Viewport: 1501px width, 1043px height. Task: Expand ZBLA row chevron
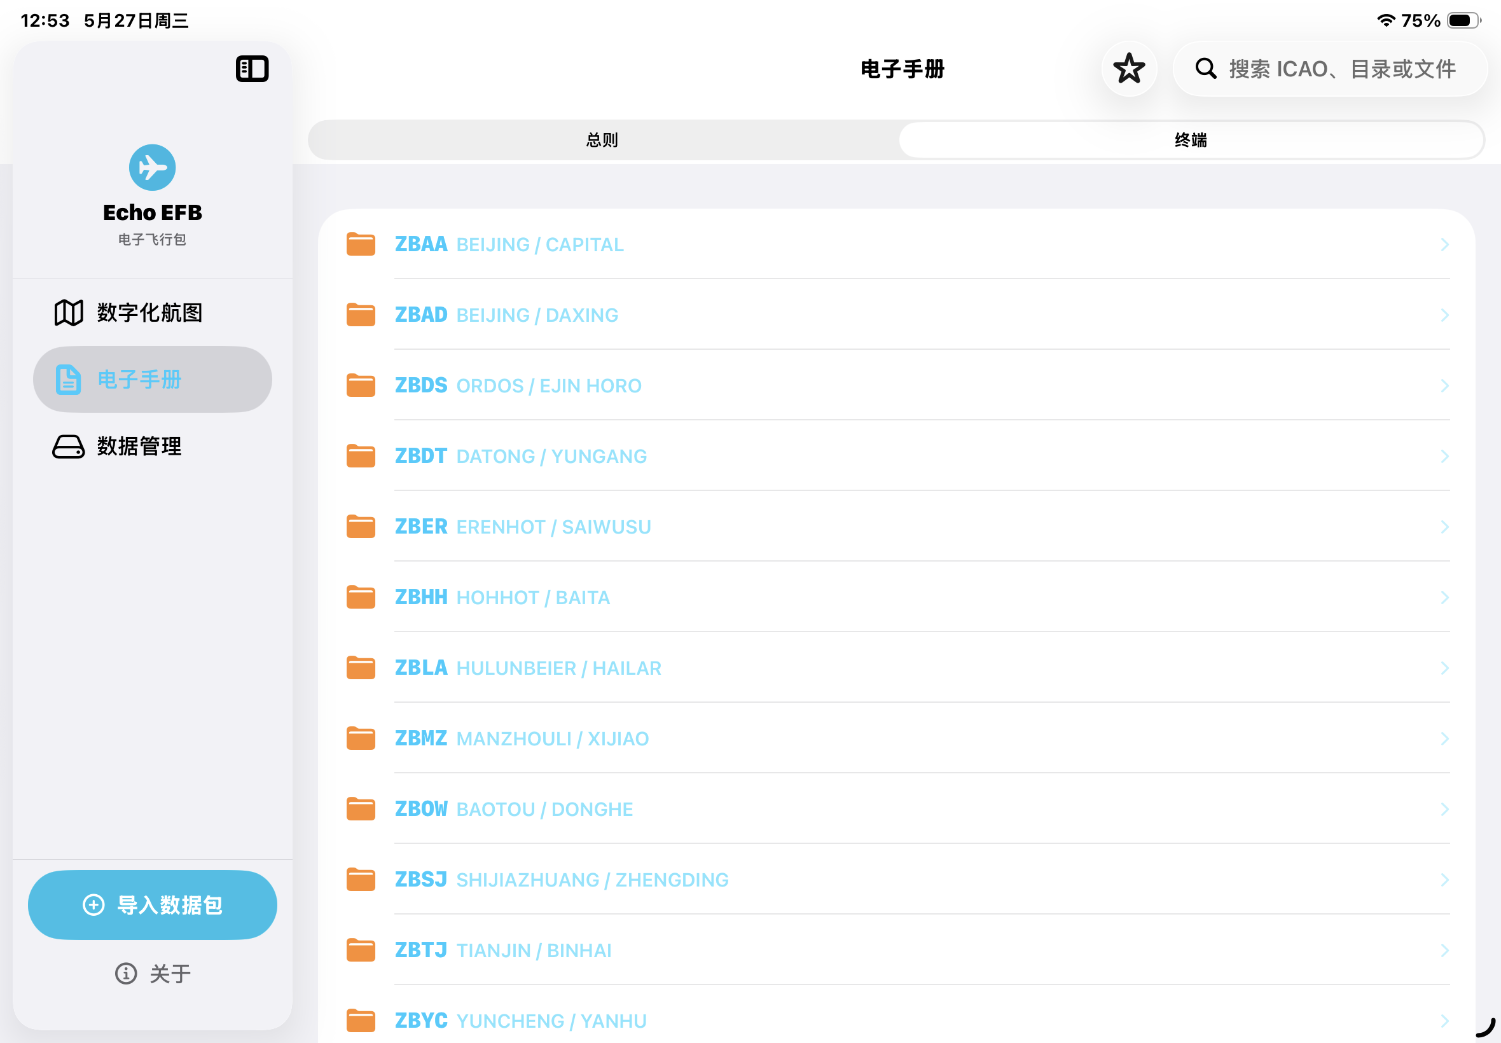click(1445, 668)
